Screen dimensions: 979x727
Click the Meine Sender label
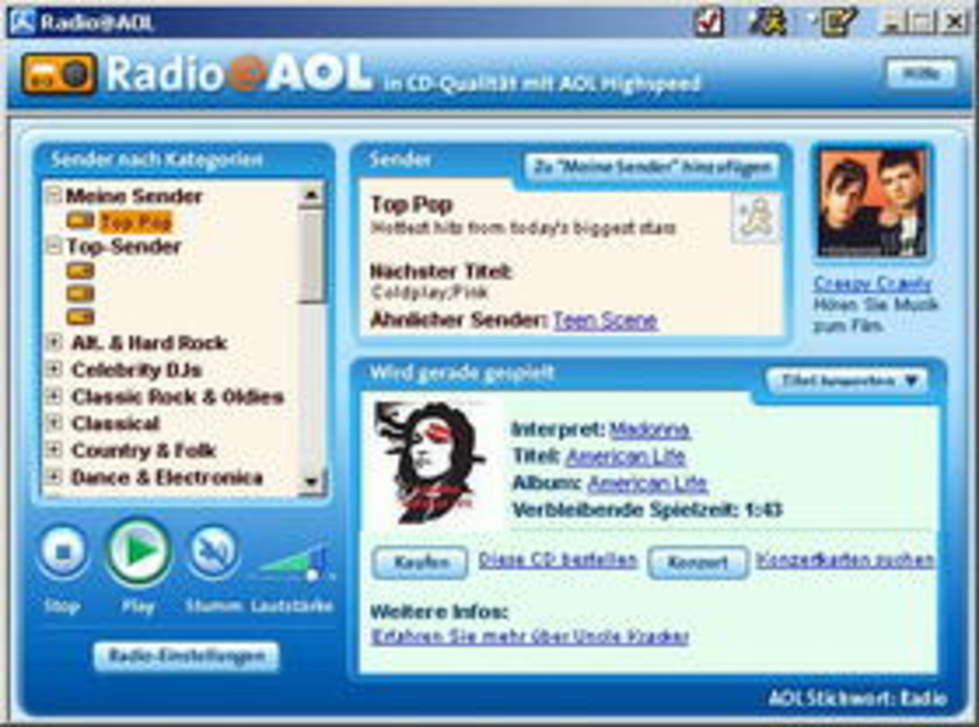tap(134, 196)
